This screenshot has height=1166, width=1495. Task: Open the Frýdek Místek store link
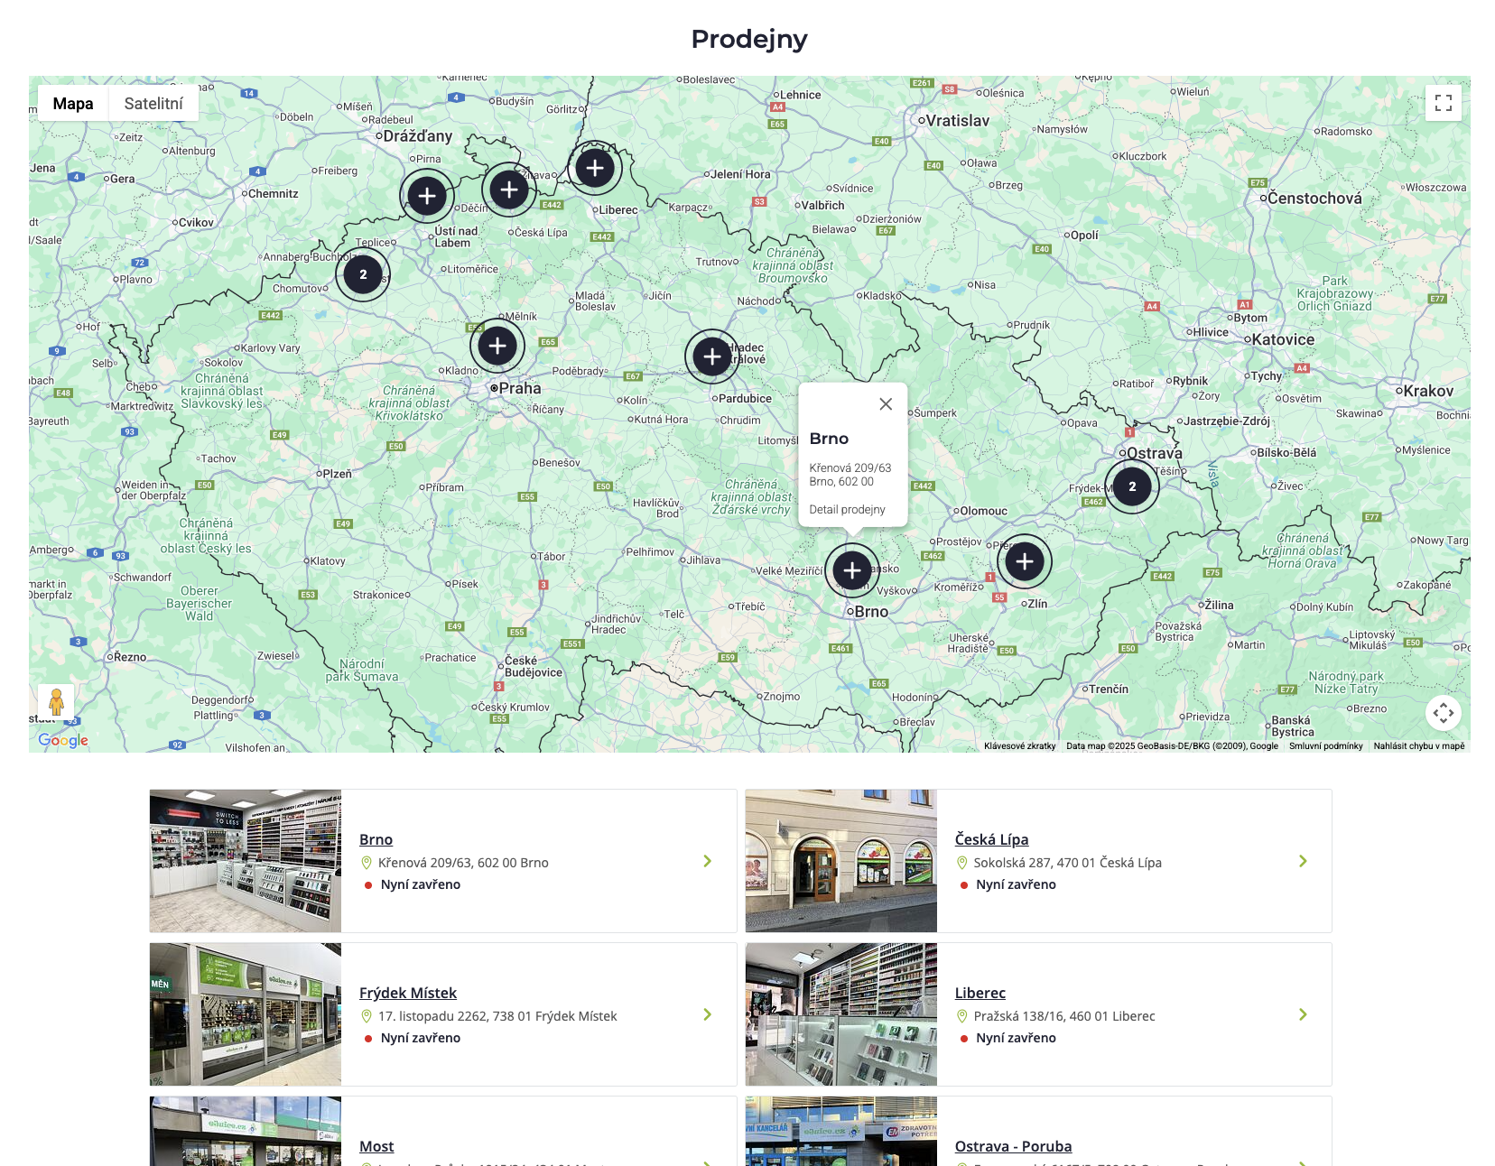tap(408, 993)
